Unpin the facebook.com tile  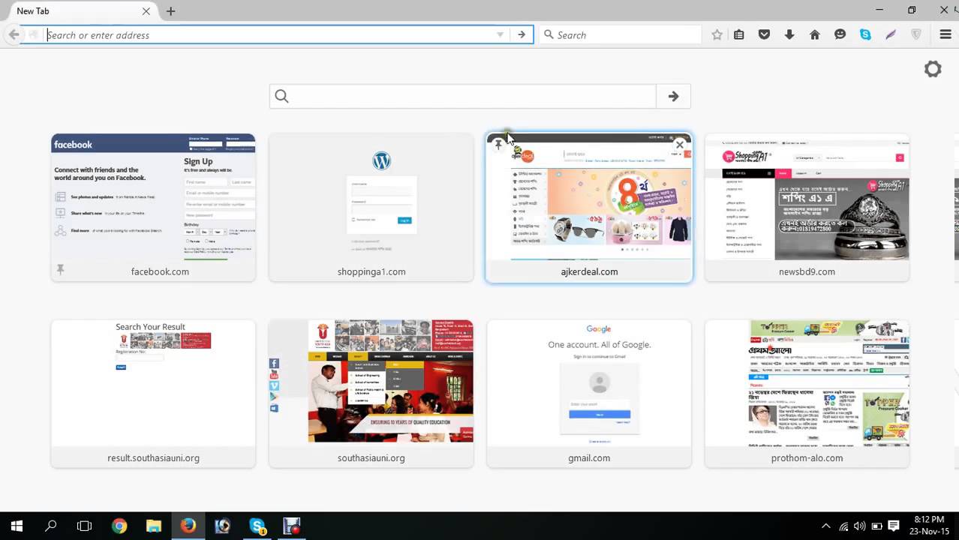[61, 269]
